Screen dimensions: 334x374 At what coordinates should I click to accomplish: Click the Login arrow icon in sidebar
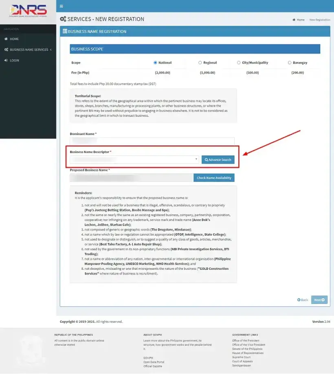point(6,60)
